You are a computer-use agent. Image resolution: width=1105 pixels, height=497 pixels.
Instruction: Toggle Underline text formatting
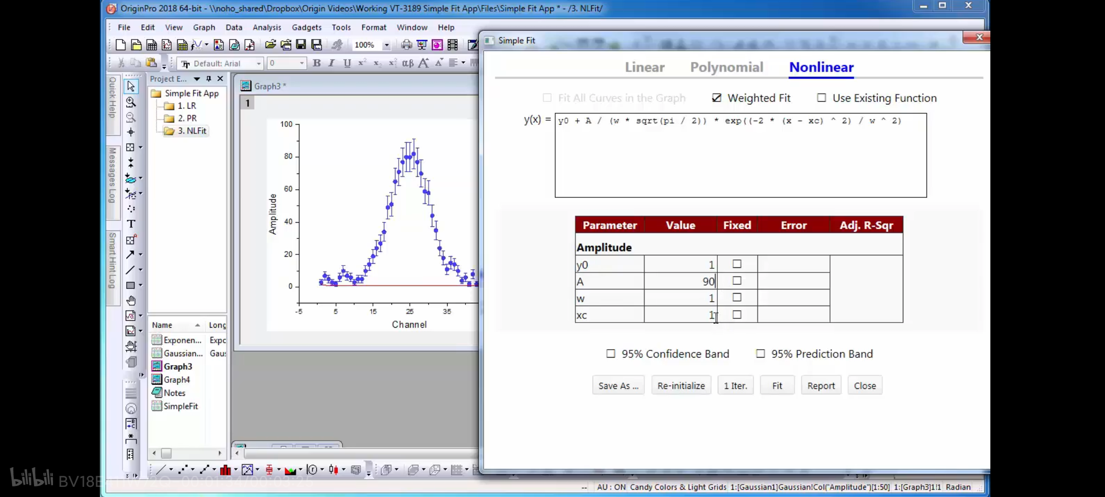point(347,63)
